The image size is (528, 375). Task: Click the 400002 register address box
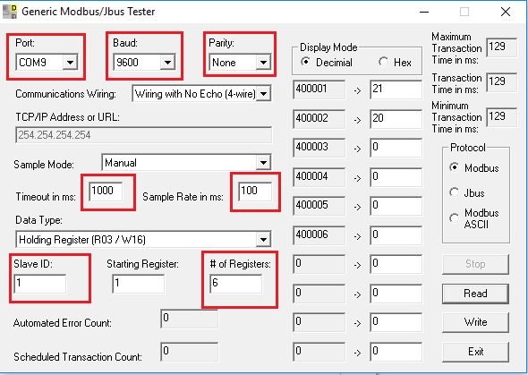pos(319,119)
